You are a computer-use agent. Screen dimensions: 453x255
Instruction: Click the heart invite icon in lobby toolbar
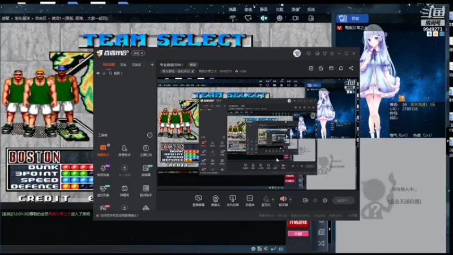[248, 18]
